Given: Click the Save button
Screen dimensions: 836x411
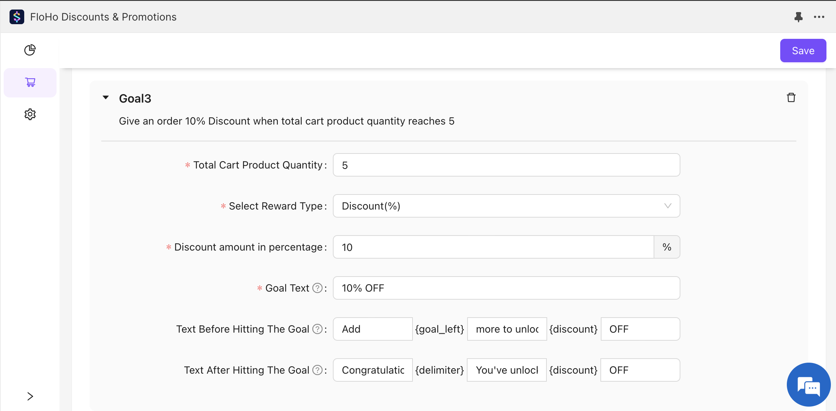Looking at the screenshot, I should (x=803, y=51).
